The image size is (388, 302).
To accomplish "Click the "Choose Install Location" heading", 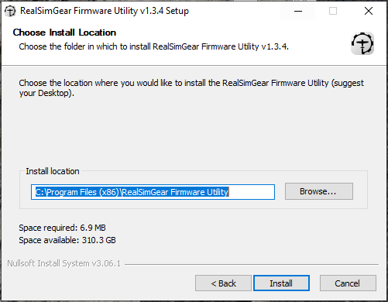I will click(x=64, y=33).
